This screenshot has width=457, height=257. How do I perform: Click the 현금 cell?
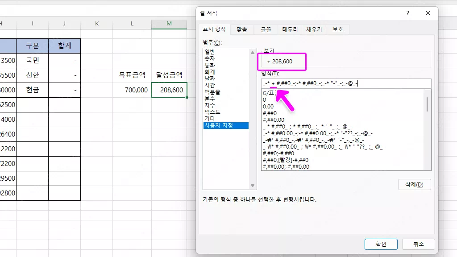pos(32,90)
